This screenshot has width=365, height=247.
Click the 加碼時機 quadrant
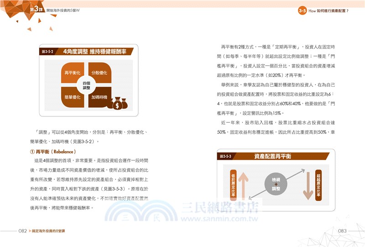(100, 97)
